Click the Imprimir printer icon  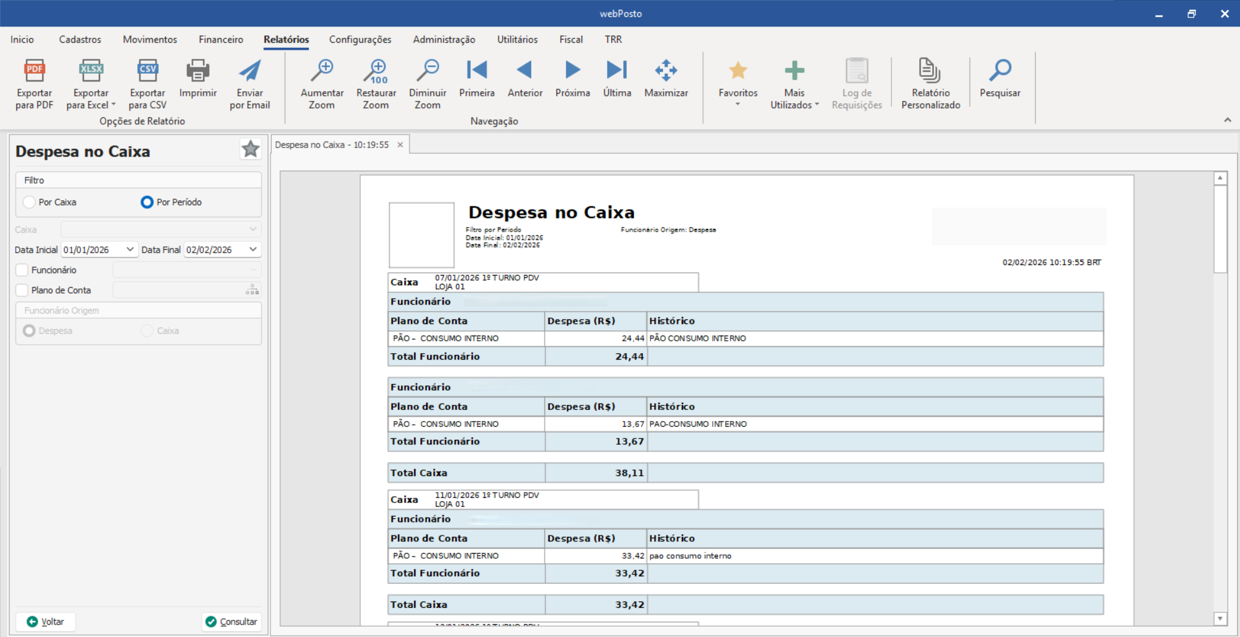point(198,71)
